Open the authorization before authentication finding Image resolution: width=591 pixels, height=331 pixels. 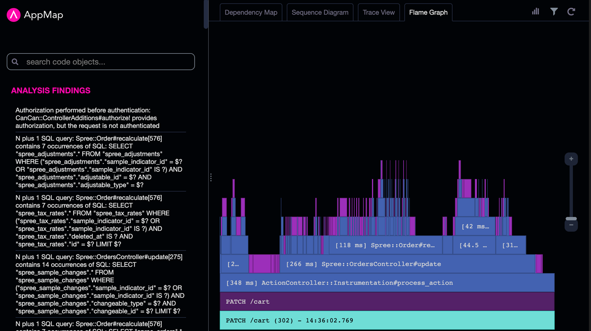(x=87, y=118)
